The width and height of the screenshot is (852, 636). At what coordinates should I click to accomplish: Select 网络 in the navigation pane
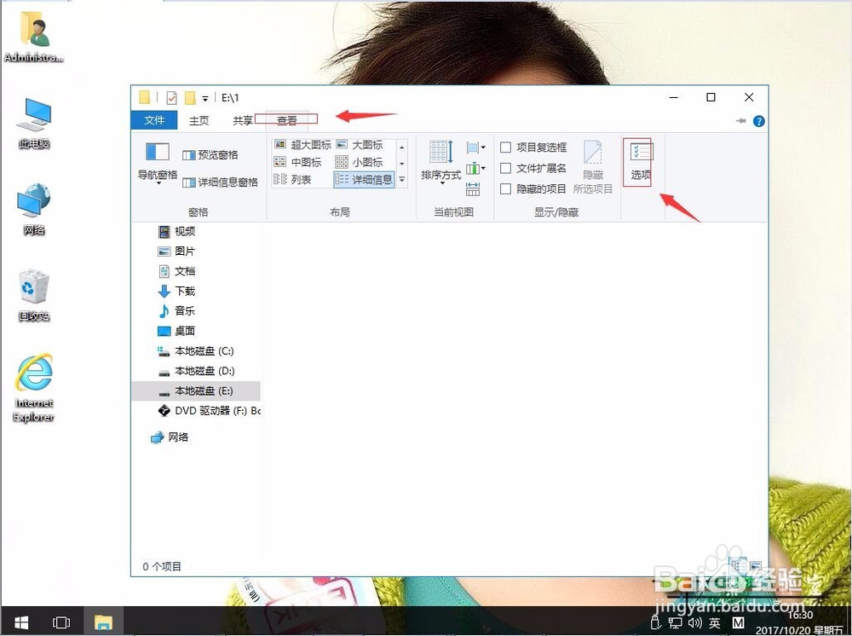point(170,437)
